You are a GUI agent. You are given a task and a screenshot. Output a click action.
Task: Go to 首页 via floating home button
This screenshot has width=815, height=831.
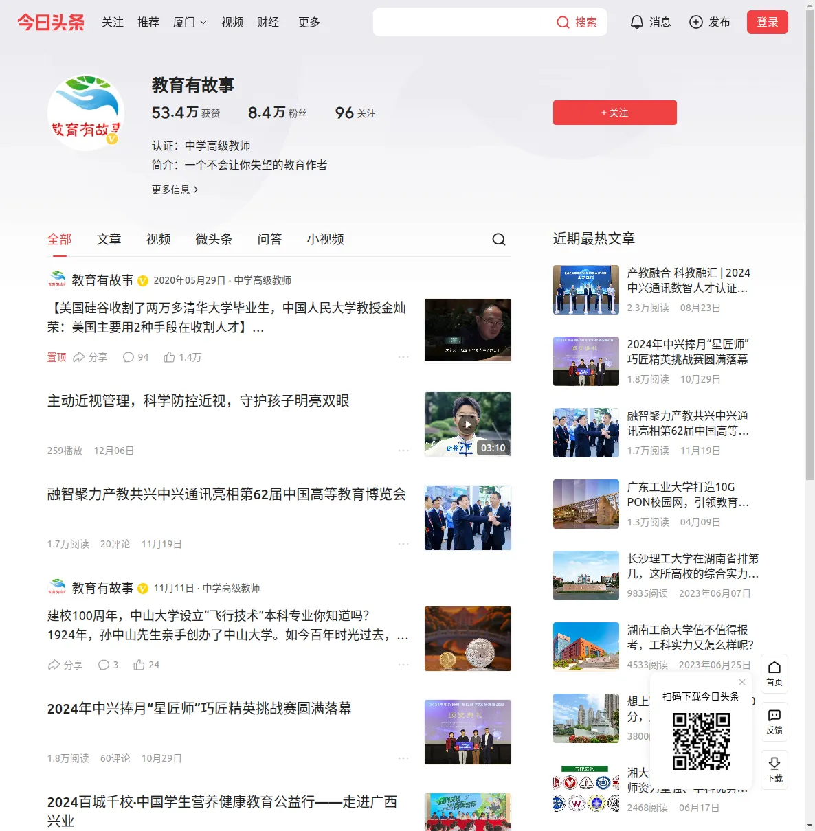[774, 674]
